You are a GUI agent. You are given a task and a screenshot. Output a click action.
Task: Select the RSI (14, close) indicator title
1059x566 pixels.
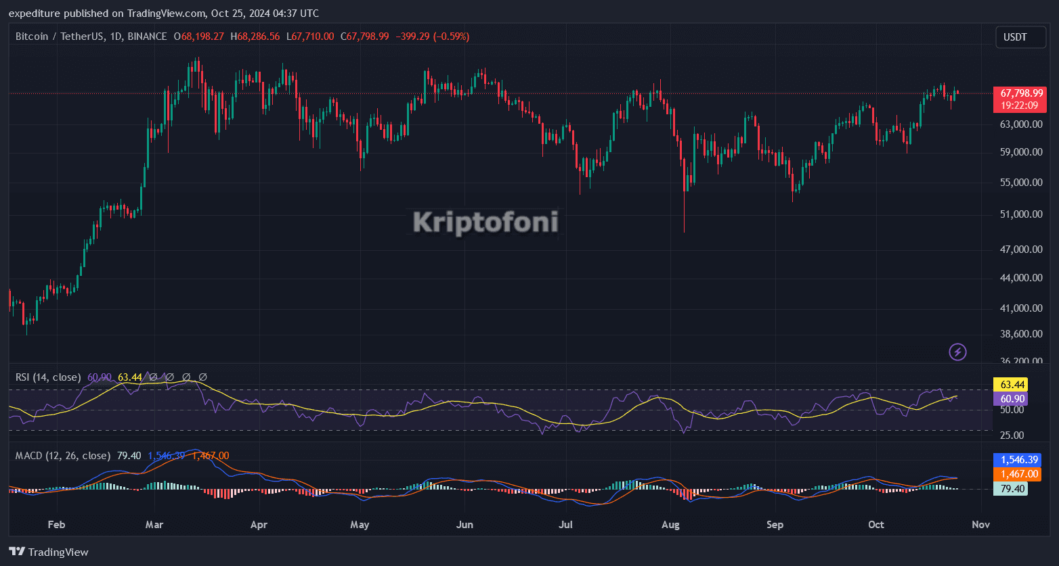point(47,377)
